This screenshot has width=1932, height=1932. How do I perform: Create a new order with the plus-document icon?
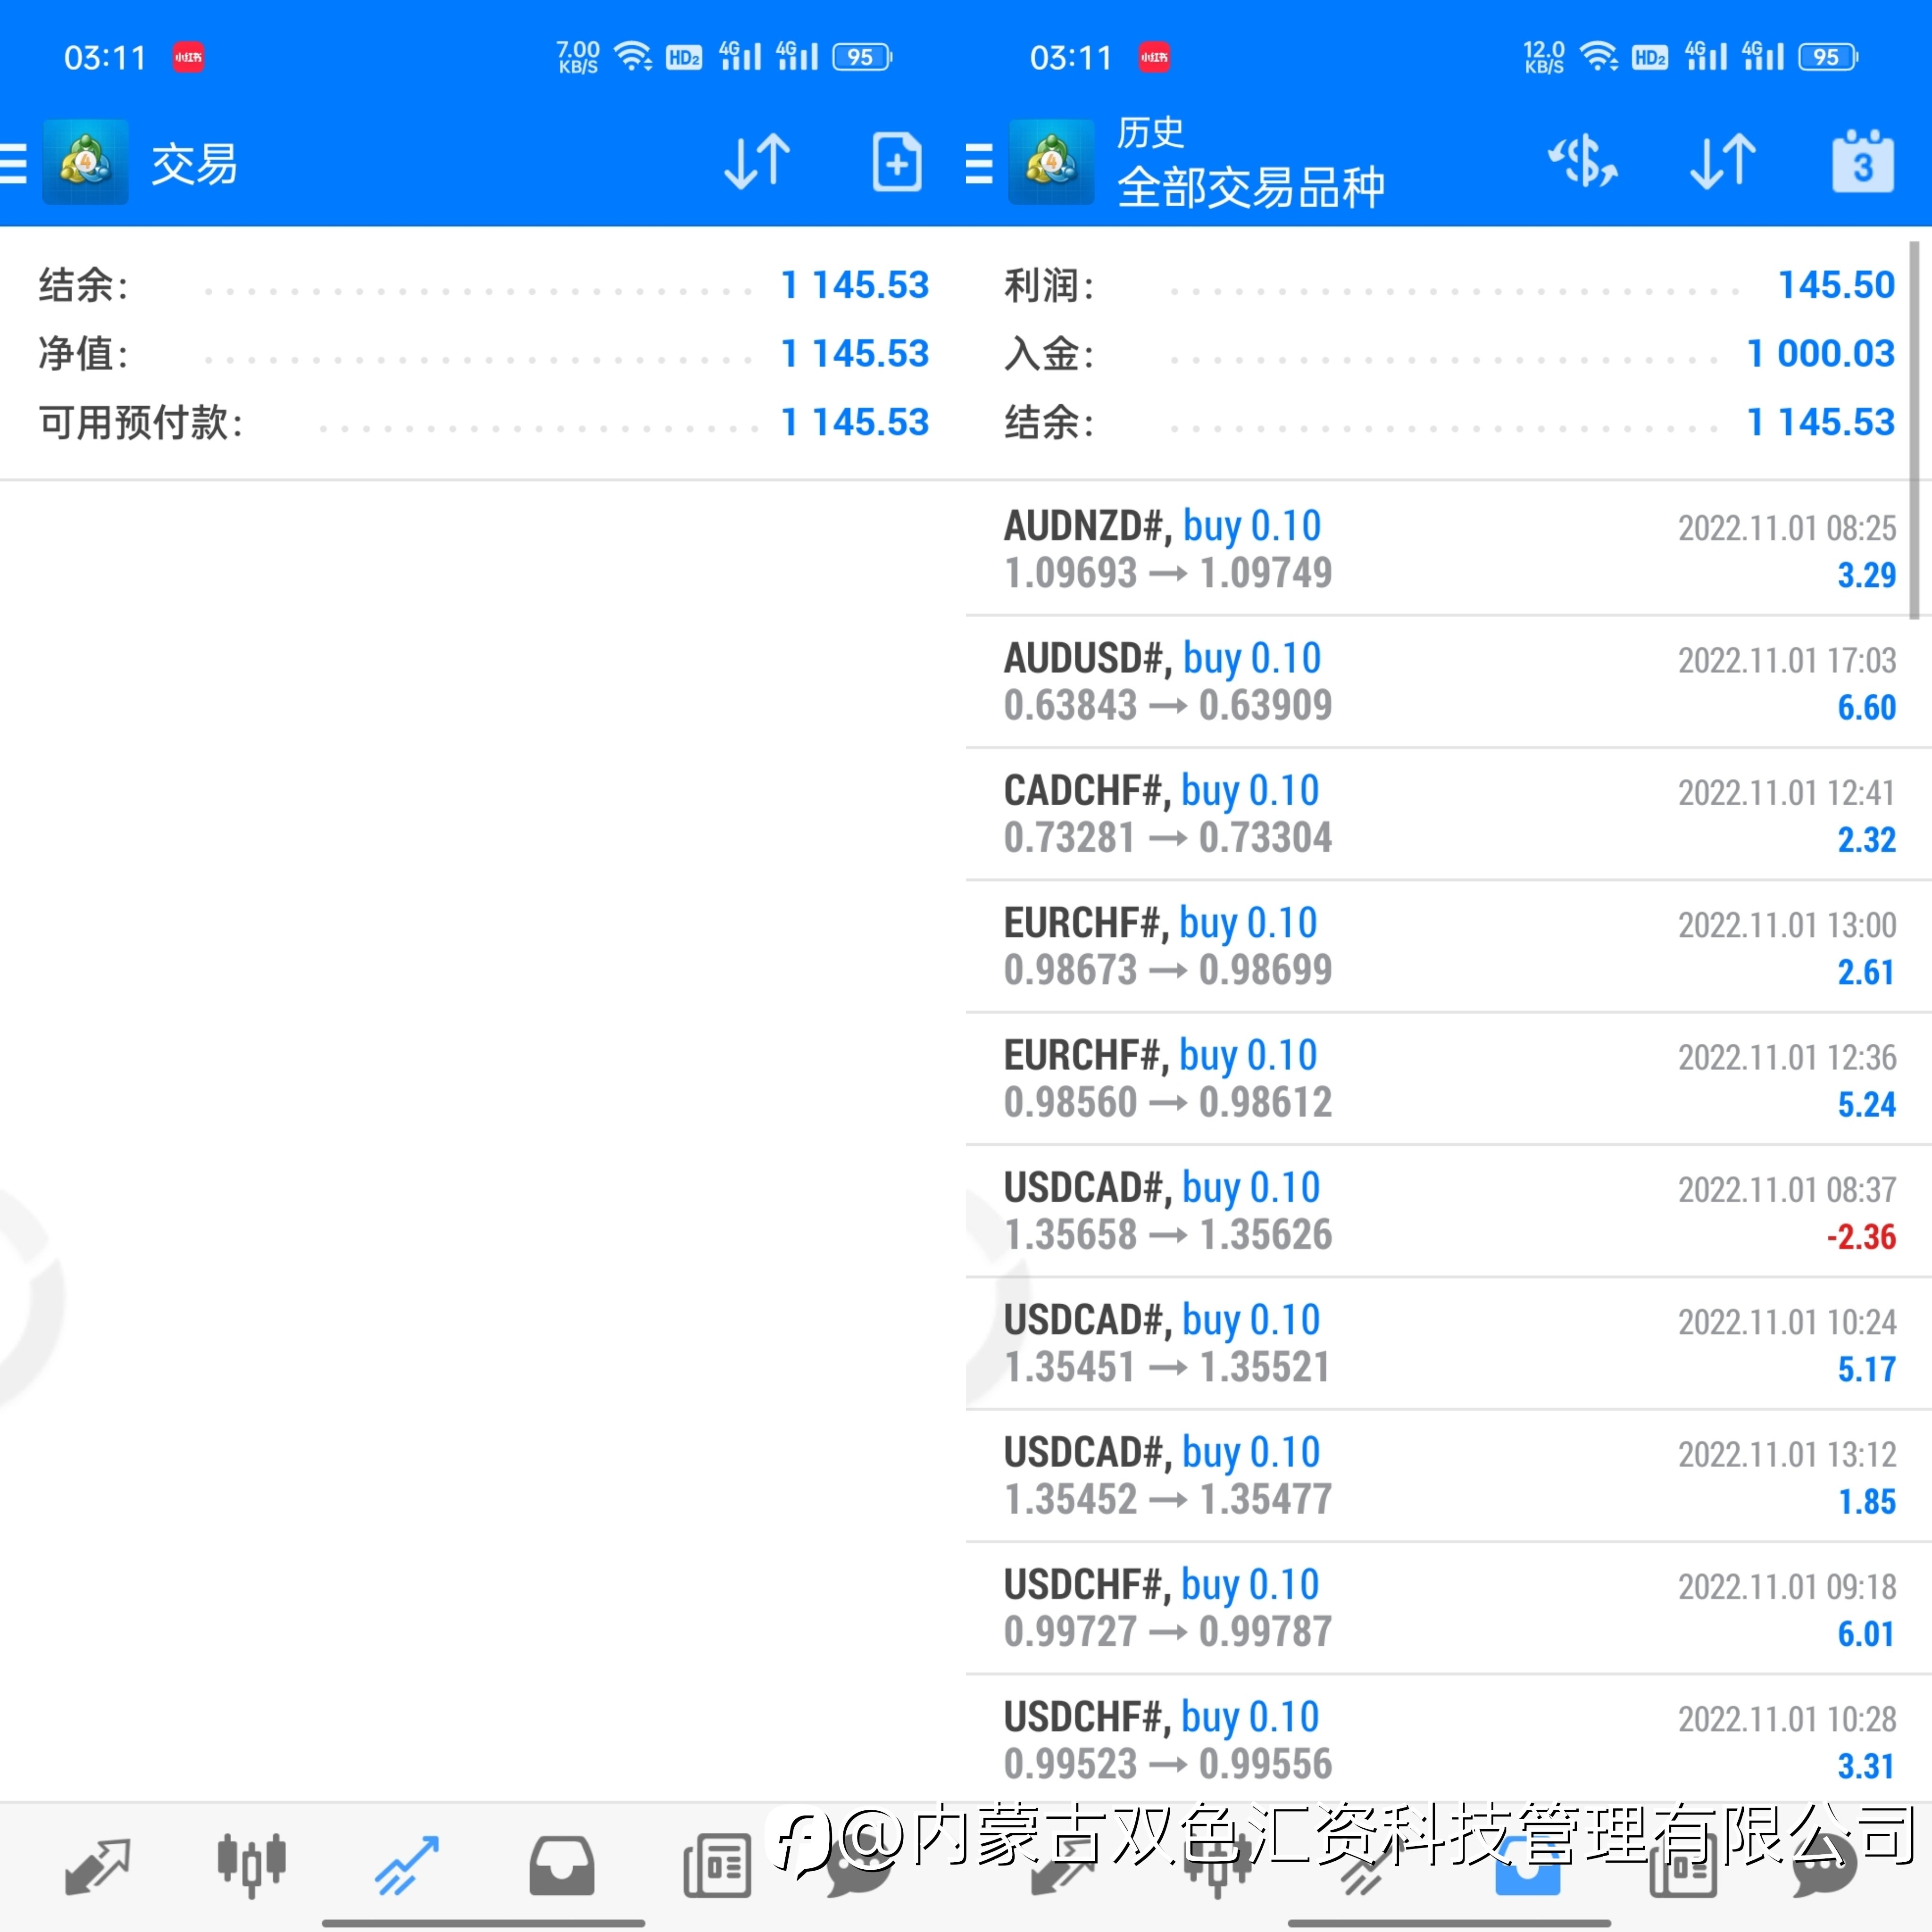click(896, 162)
